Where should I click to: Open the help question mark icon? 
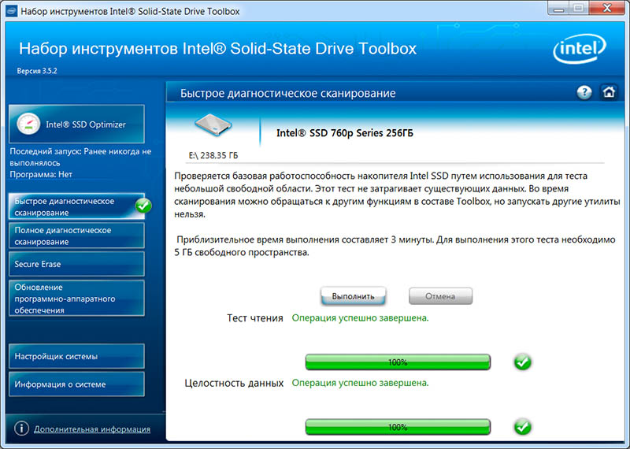coord(584,92)
